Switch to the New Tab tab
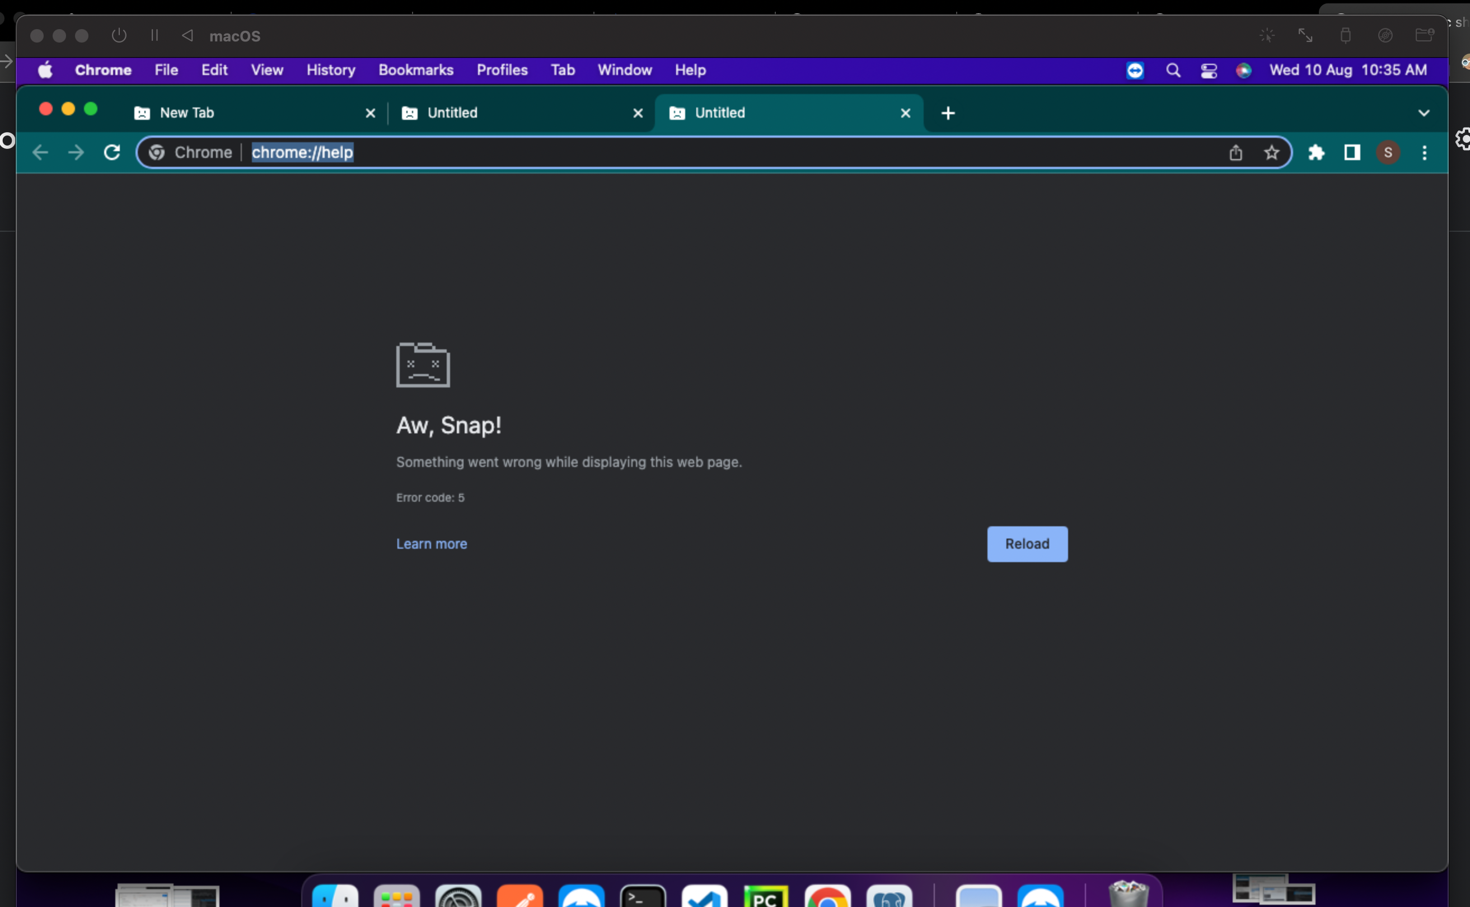 (x=186, y=112)
